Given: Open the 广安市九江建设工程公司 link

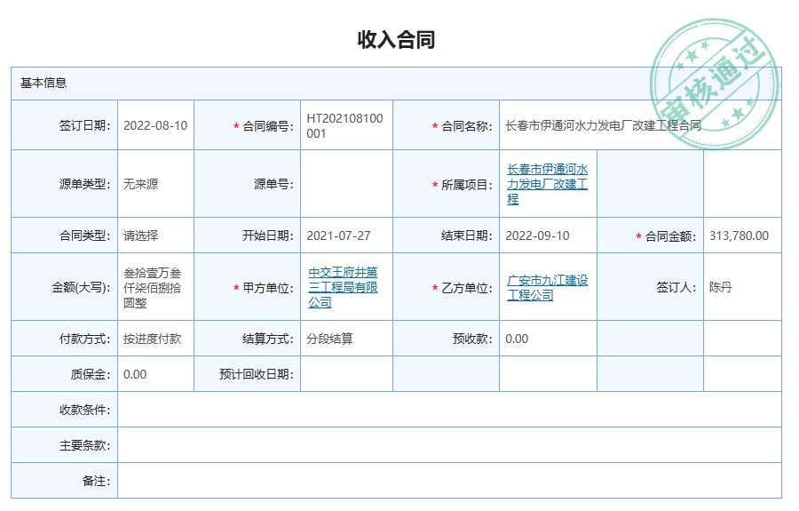Looking at the screenshot, I should click(x=547, y=288).
